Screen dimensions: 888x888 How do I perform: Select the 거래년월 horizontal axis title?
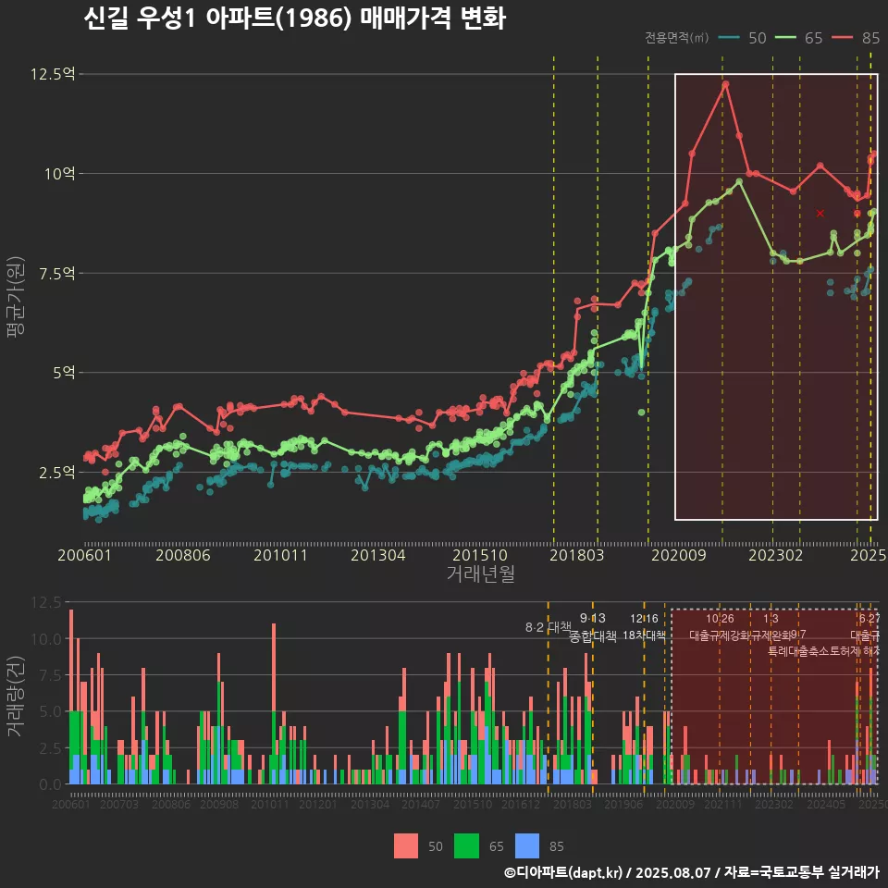[480, 573]
